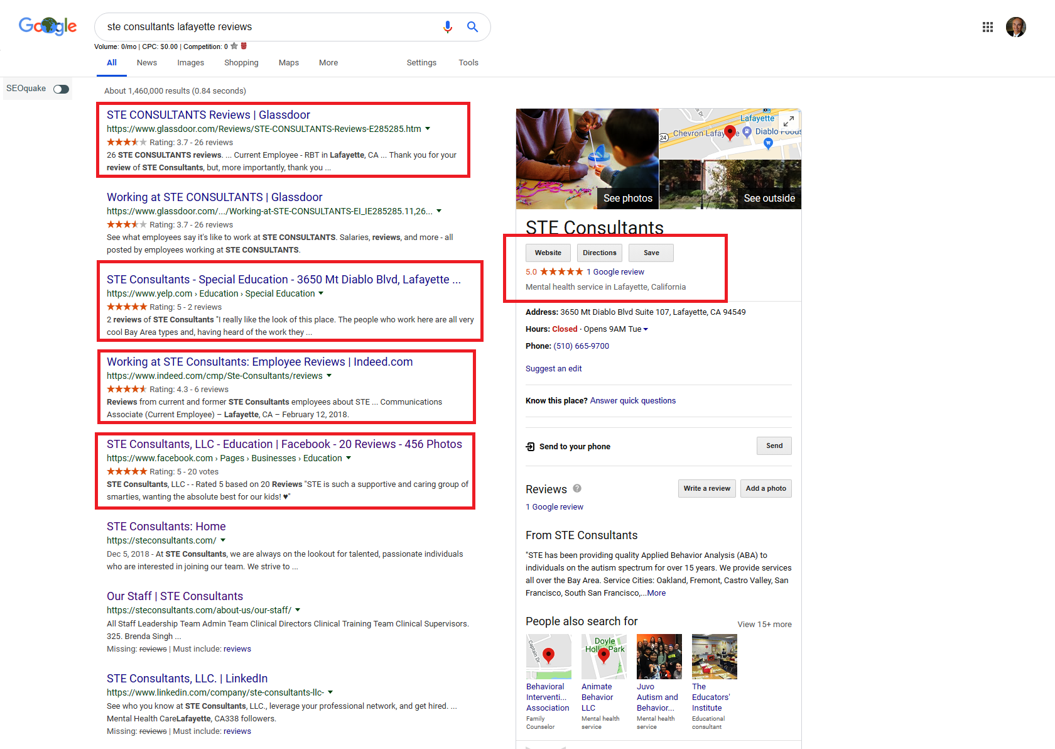Click 1 Google review under Reviews heading
Viewport: 1055px width, 749px height.
point(555,507)
